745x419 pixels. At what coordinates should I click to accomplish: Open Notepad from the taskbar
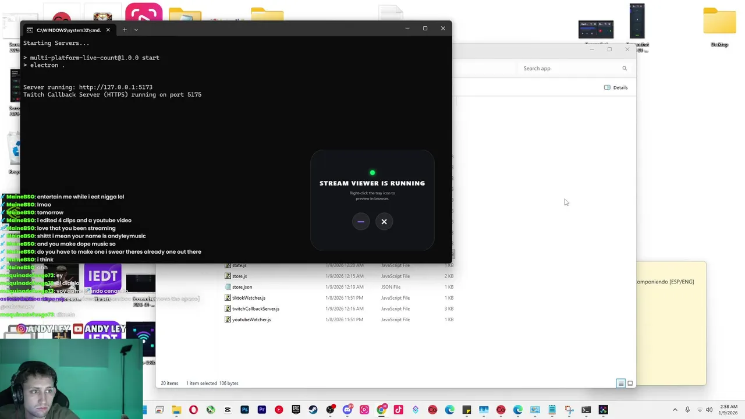(552, 410)
